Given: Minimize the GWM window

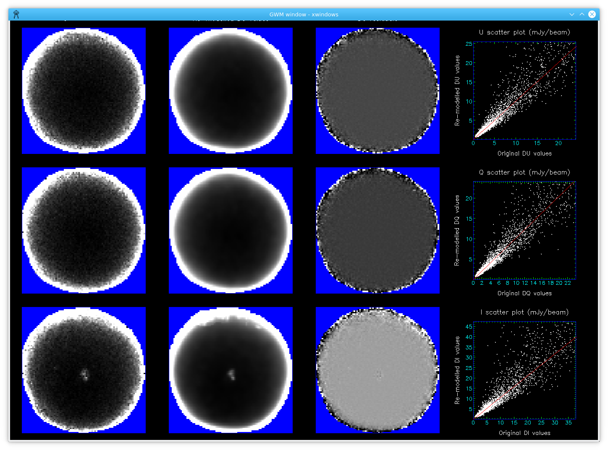Looking at the screenshot, I should click(571, 14).
